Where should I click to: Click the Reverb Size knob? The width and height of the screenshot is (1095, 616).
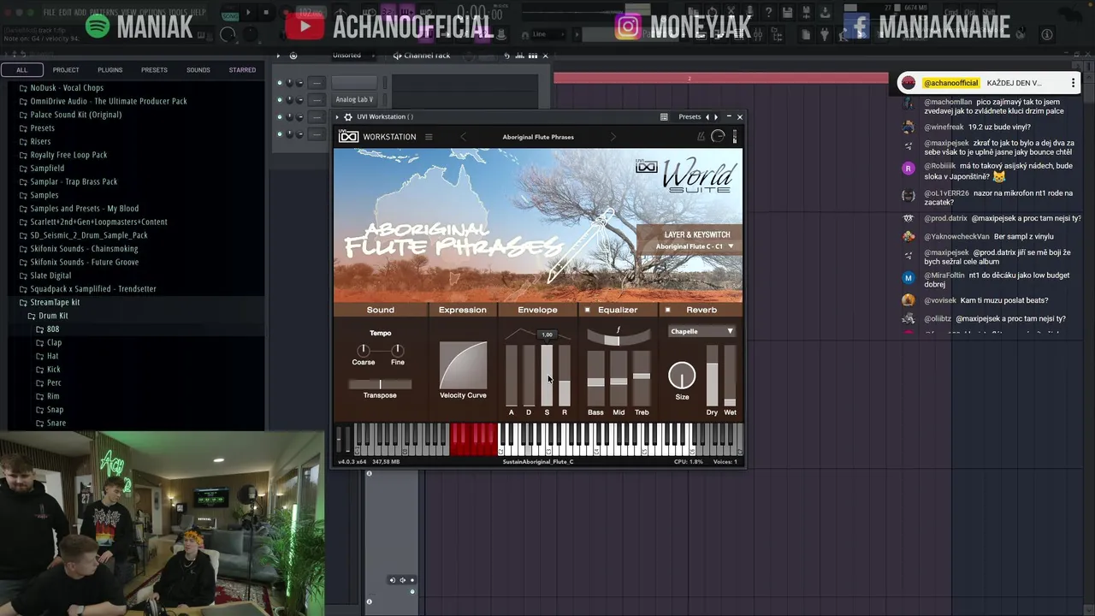pos(682,376)
